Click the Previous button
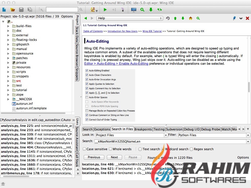The image size is (251, 188). pyautogui.click(x=94, y=157)
